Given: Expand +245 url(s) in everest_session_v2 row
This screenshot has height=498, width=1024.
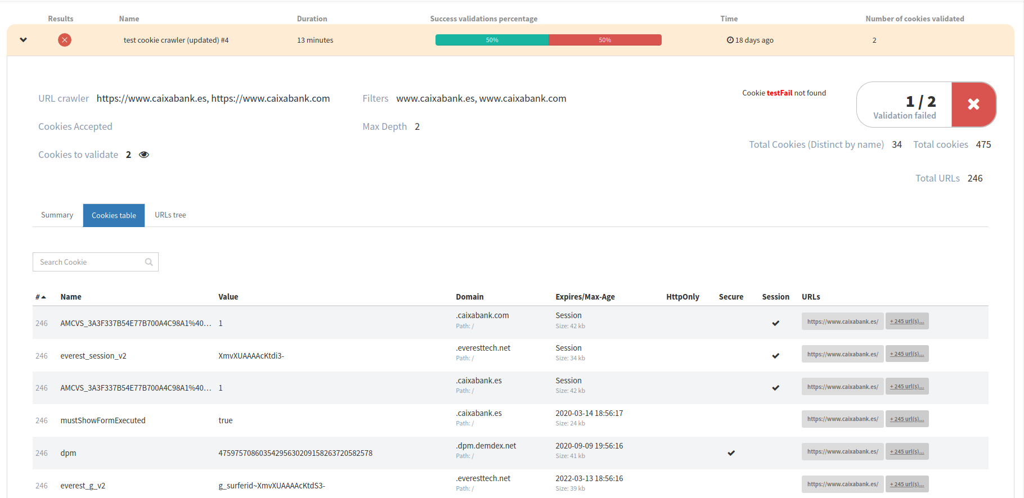Looking at the screenshot, I should (907, 354).
